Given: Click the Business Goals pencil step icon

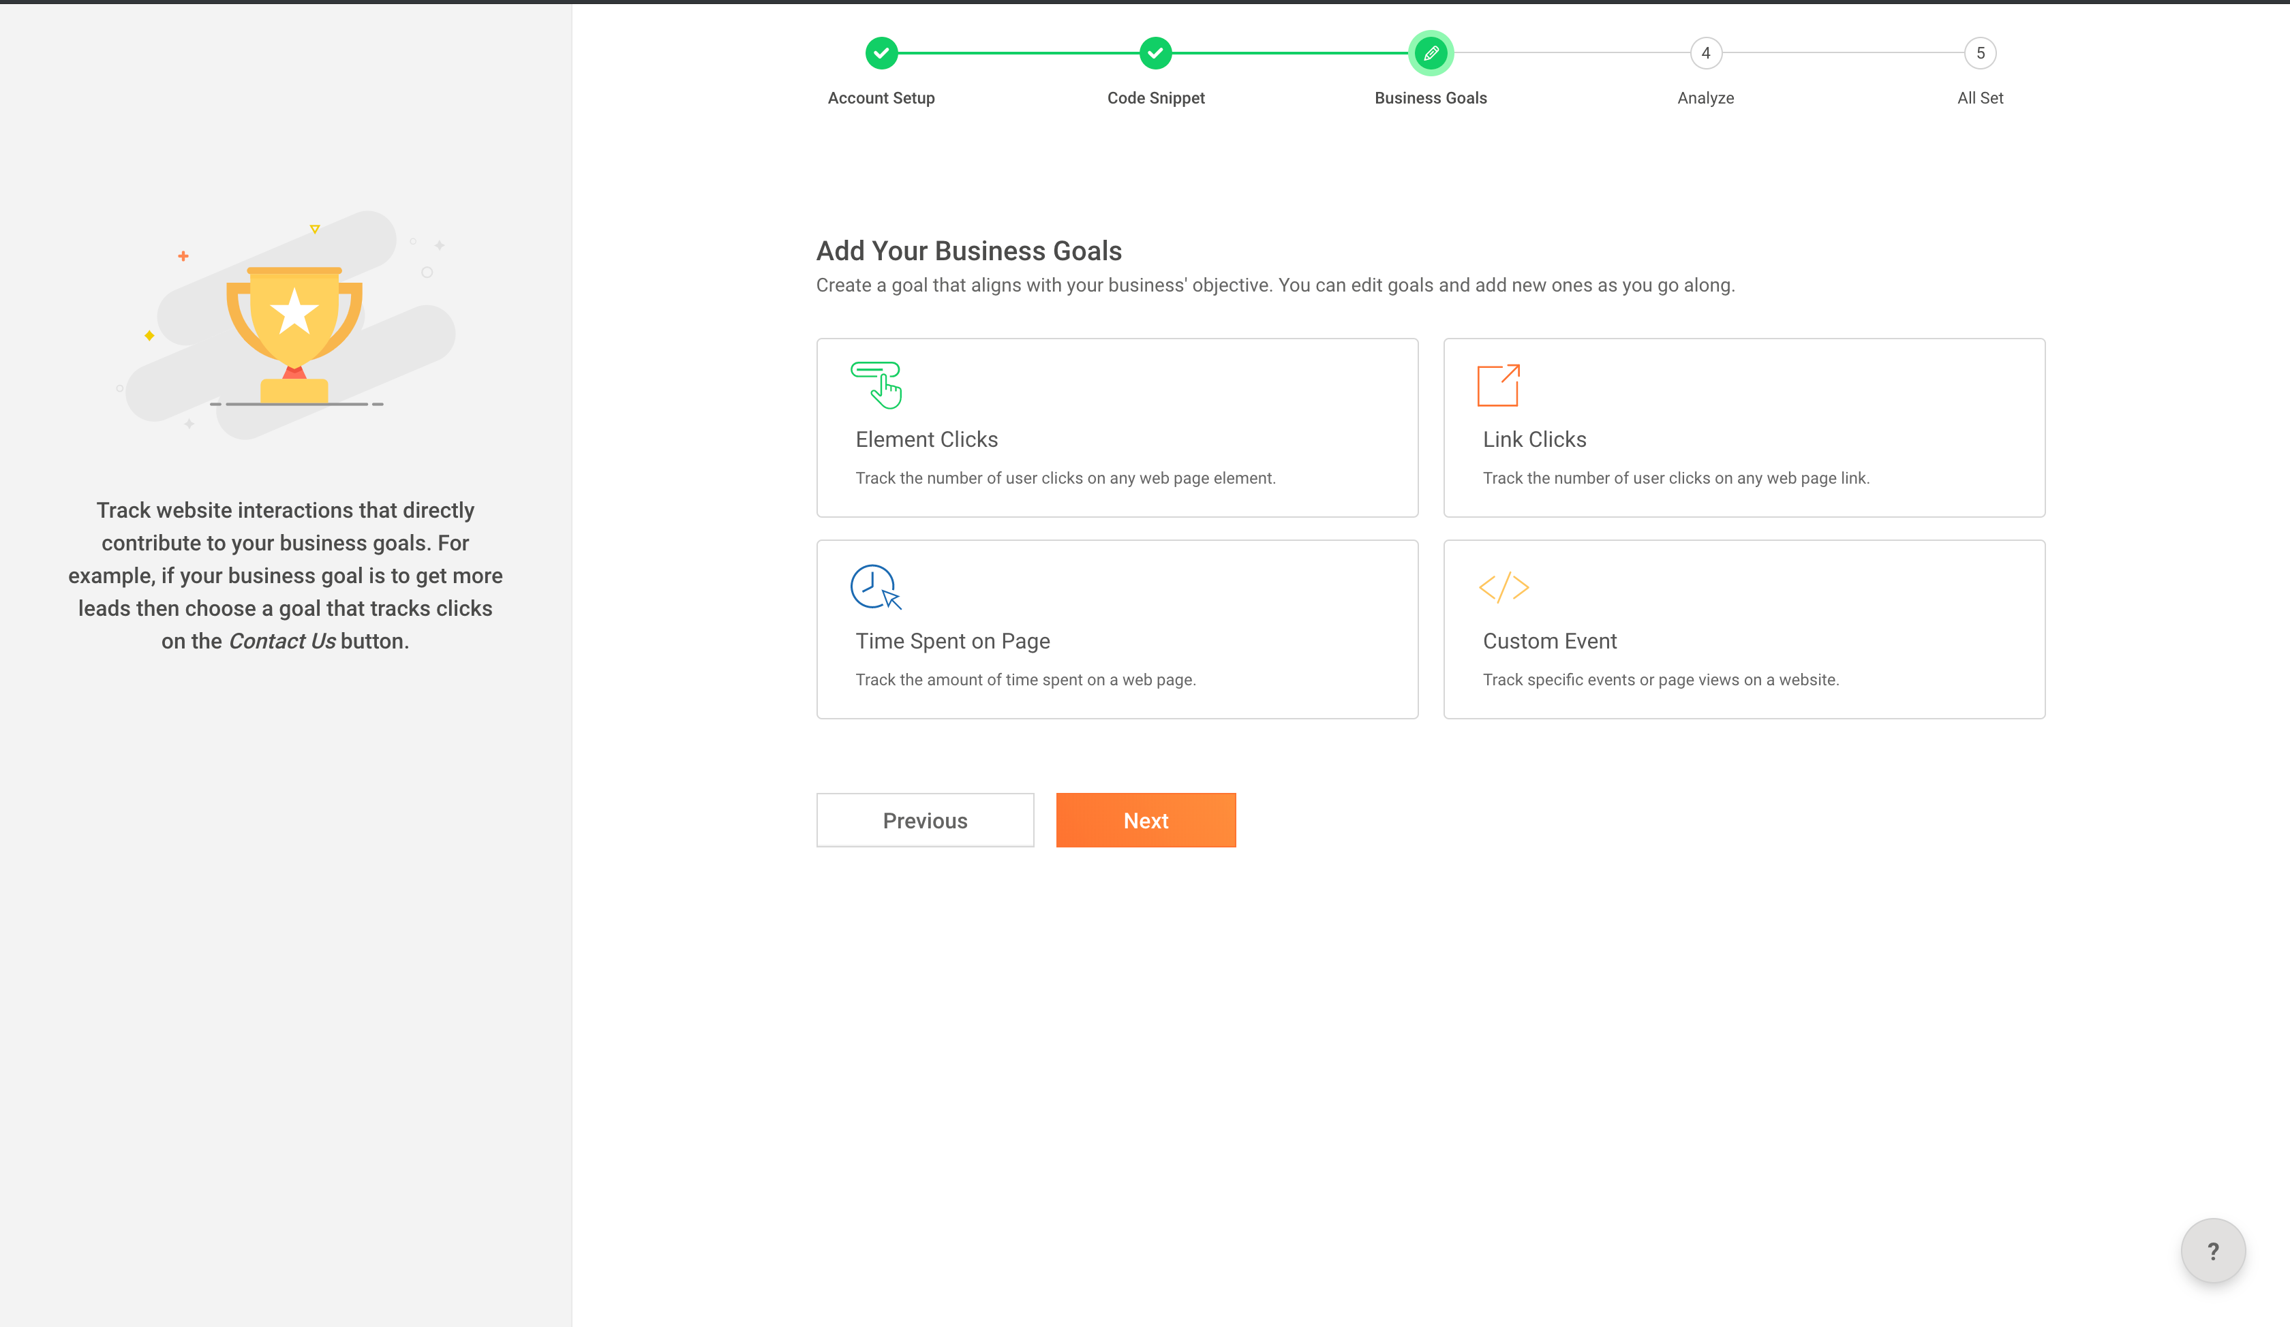Looking at the screenshot, I should pyautogui.click(x=1431, y=54).
